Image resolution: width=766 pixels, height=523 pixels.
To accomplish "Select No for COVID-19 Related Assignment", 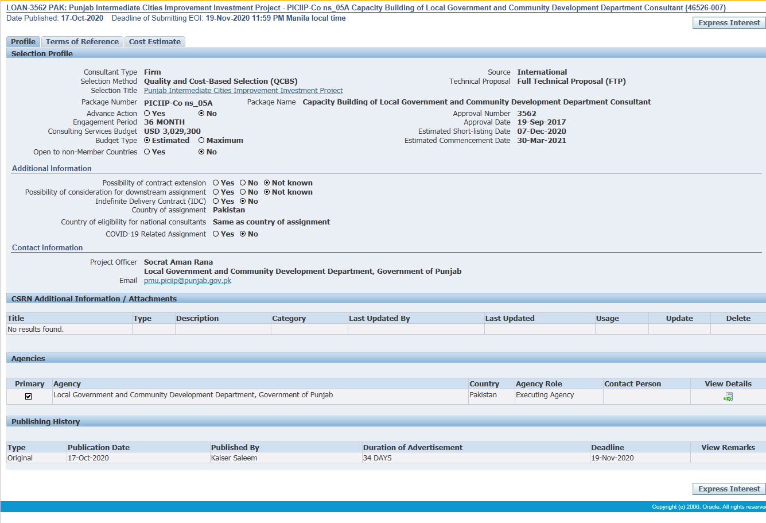I will 243,234.
